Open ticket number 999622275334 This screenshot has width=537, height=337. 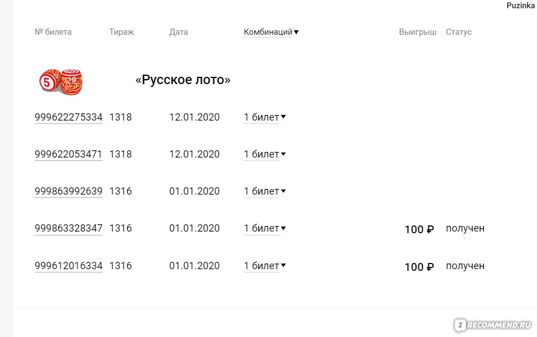68,117
